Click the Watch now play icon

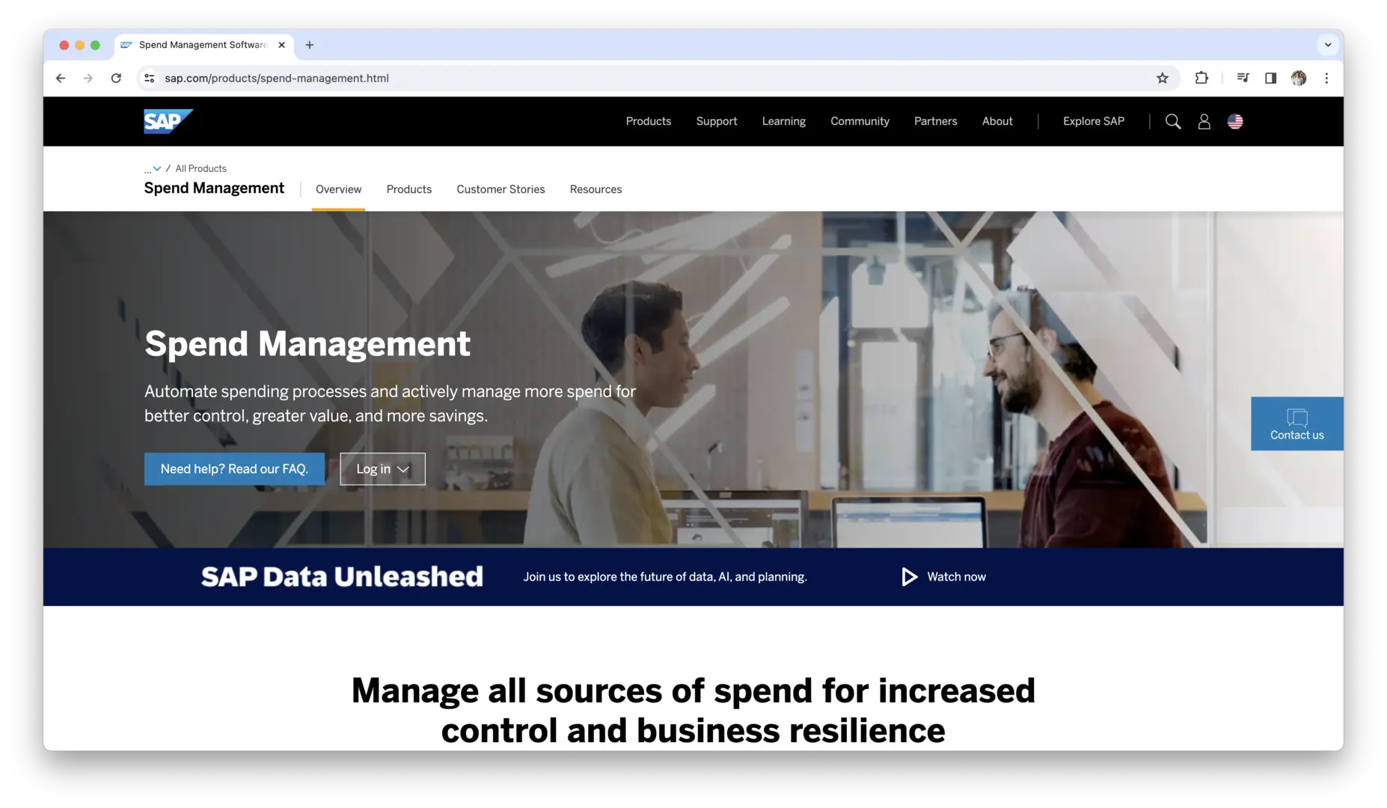[x=908, y=577]
